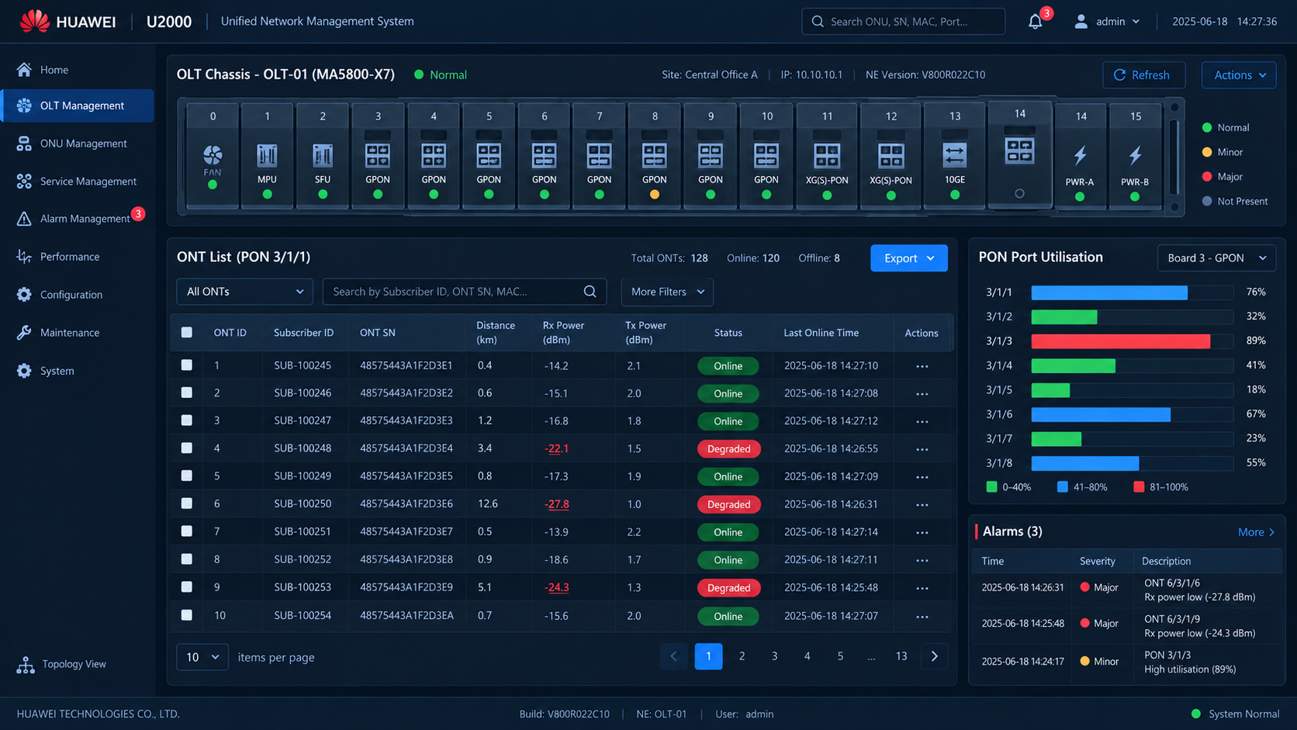Open ONU Management in the sidebar
The height and width of the screenshot is (730, 1297).
(78, 144)
